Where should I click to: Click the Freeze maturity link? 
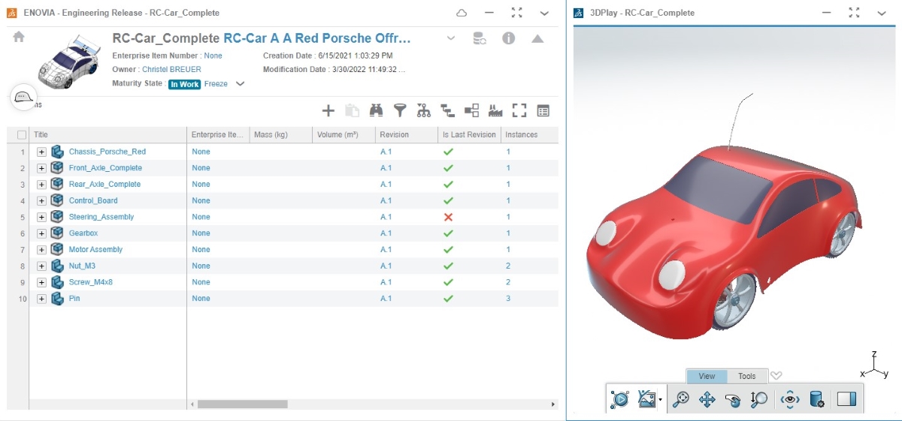pyautogui.click(x=216, y=84)
